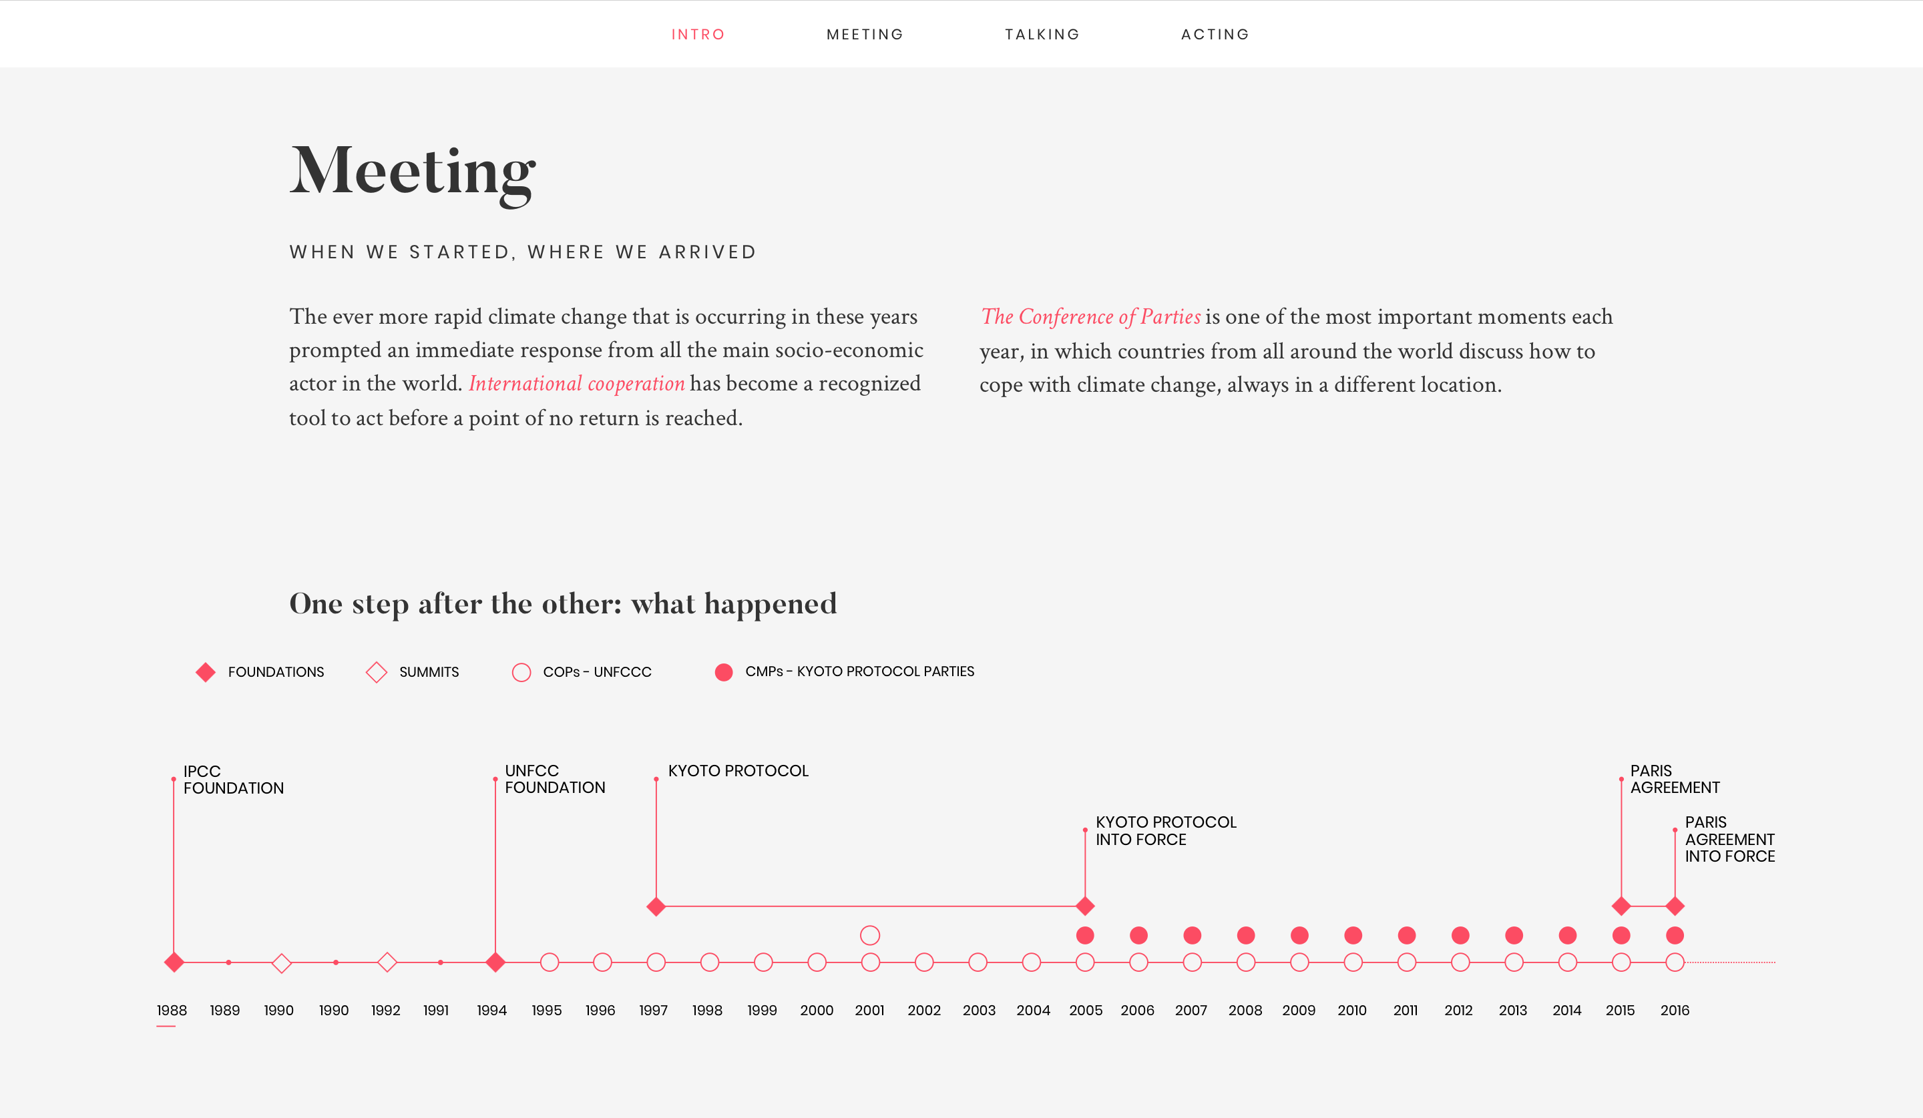
Task: Click the Paris Agreement diamond above 2015
Action: [x=1622, y=907]
